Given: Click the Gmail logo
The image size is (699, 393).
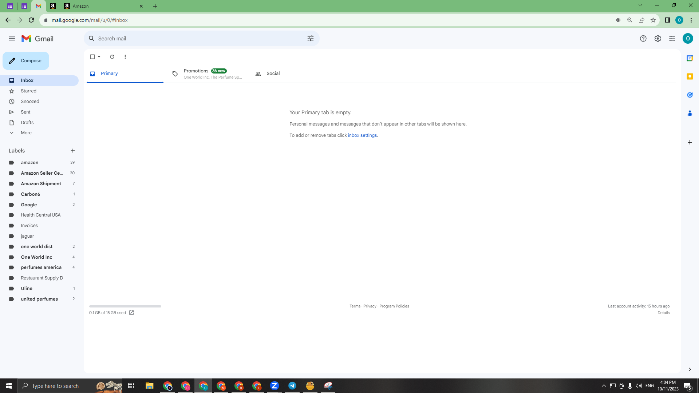Looking at the screenshot, I should click(x=37, y=39).
